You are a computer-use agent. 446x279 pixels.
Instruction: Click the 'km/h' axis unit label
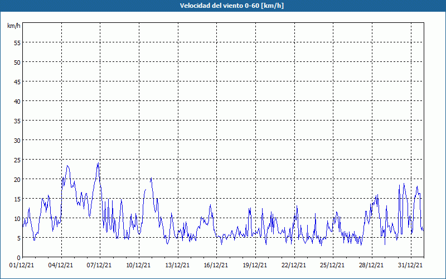pyautogui.click(x=14, y=26)
